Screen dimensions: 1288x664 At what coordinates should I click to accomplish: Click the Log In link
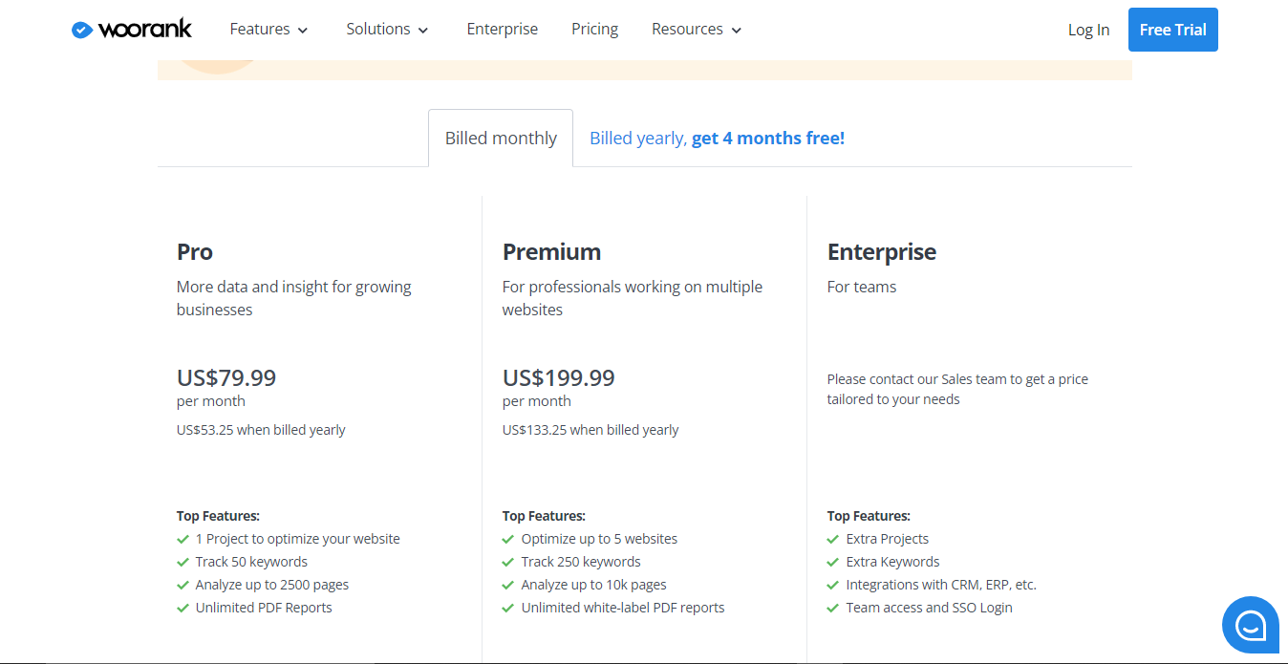pos(1088,30)
